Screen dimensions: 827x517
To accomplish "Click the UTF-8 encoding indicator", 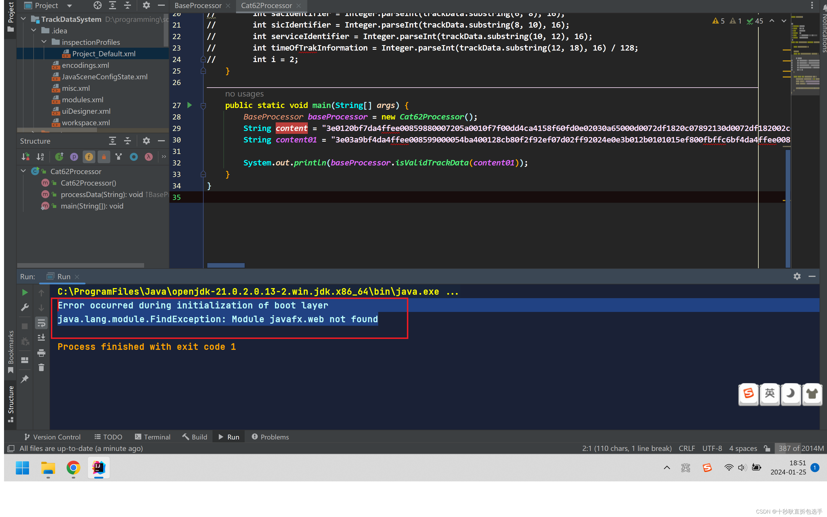I will tap(712, 448).
